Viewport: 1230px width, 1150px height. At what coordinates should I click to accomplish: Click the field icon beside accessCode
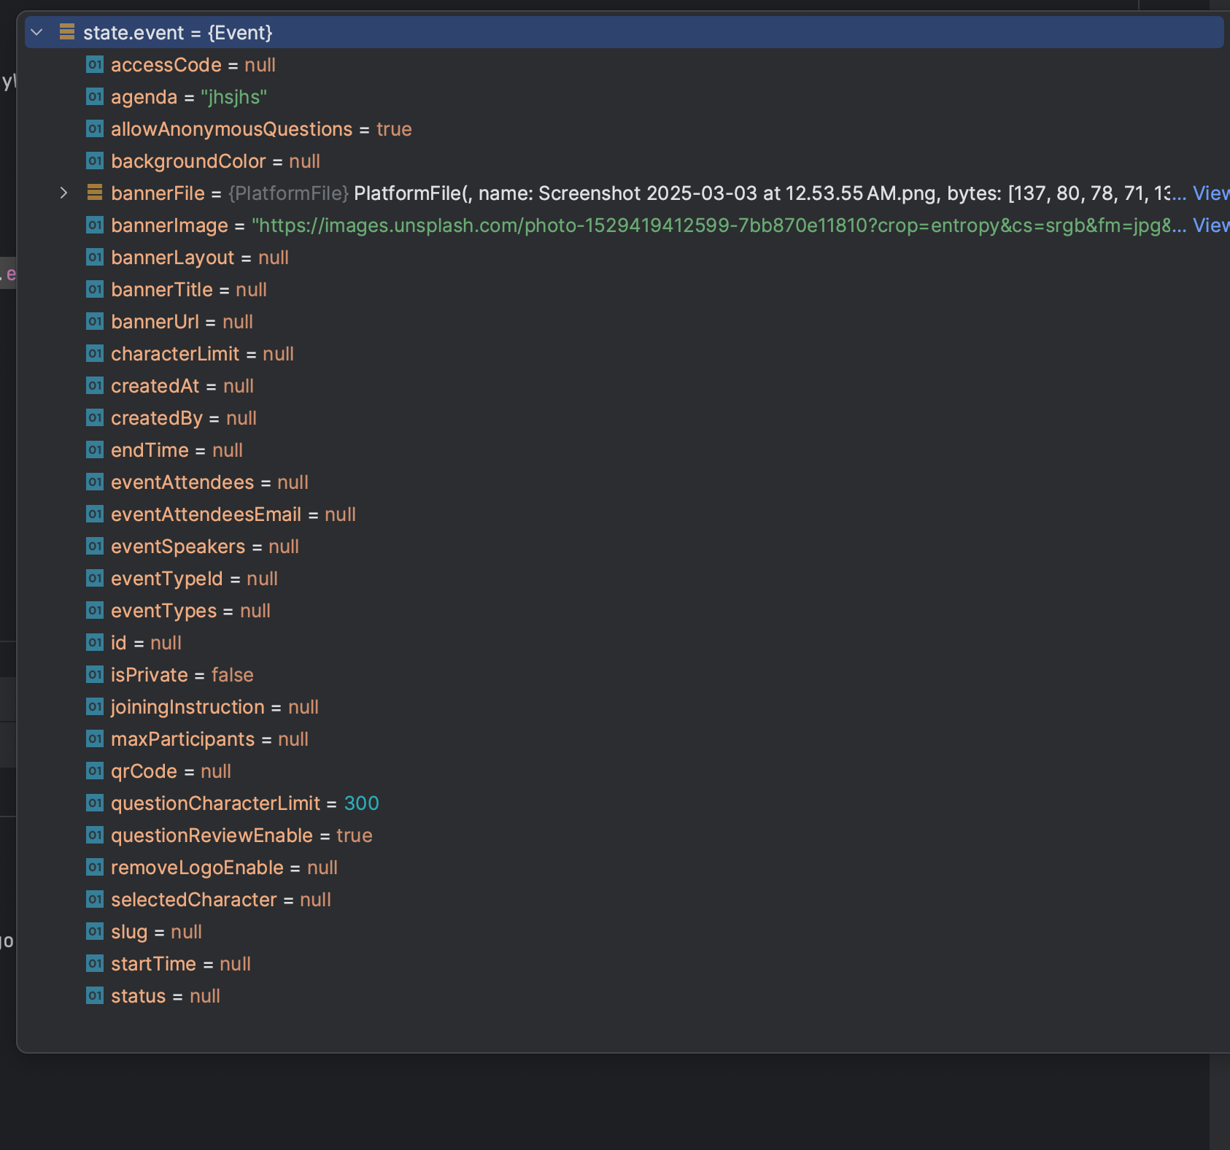click(x=95, y=65)
